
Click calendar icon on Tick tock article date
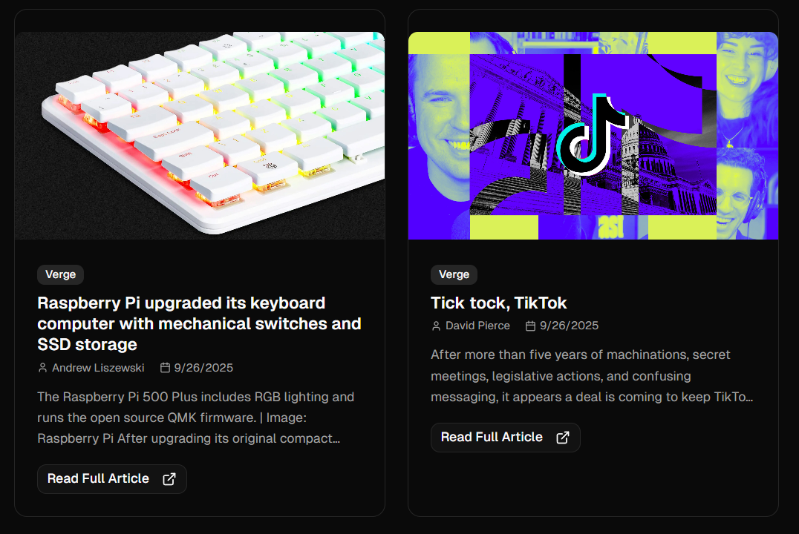(x=530, y=326)
